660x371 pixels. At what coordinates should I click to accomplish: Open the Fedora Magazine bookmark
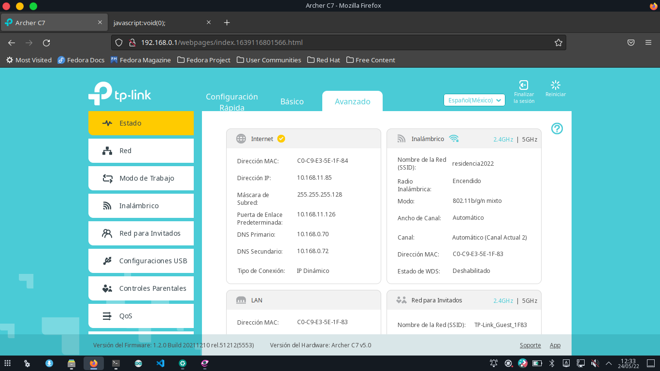click(141, 60)
